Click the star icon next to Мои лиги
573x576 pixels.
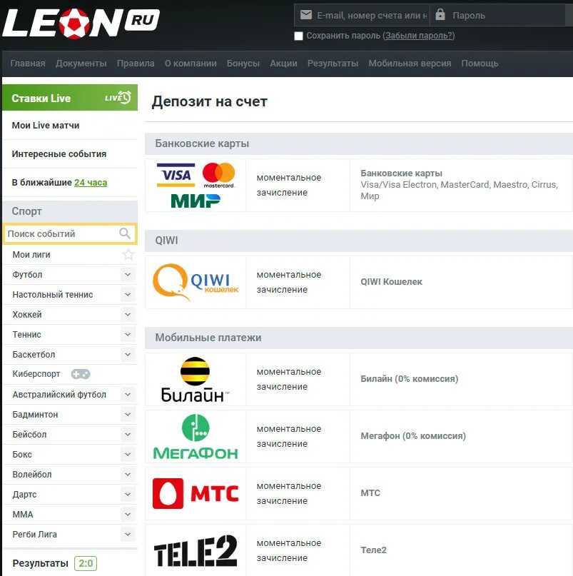pos(128,254)
